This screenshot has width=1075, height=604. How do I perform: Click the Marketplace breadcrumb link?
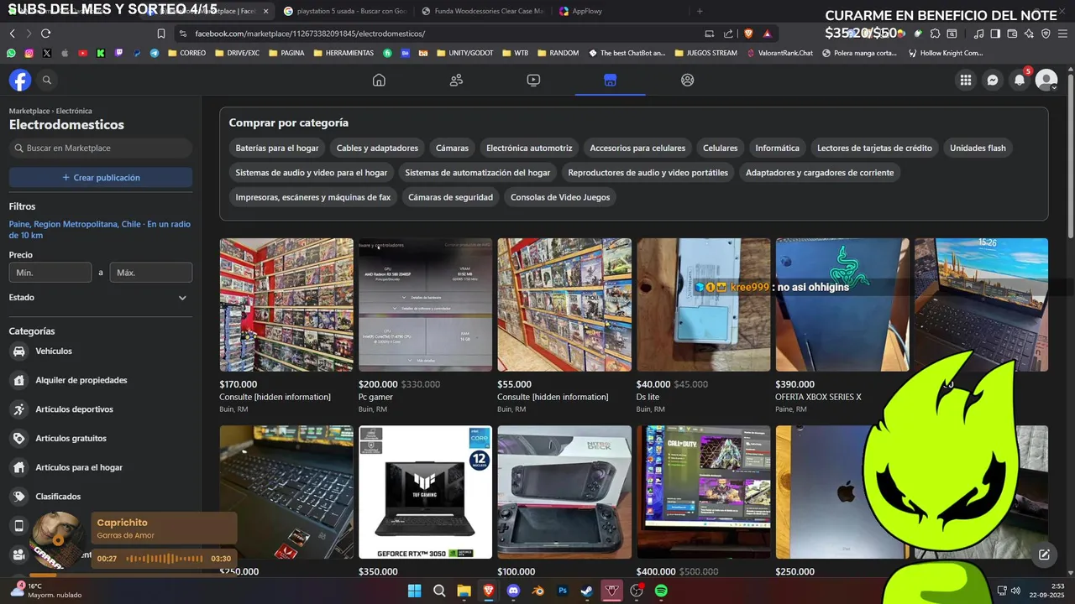29,111
